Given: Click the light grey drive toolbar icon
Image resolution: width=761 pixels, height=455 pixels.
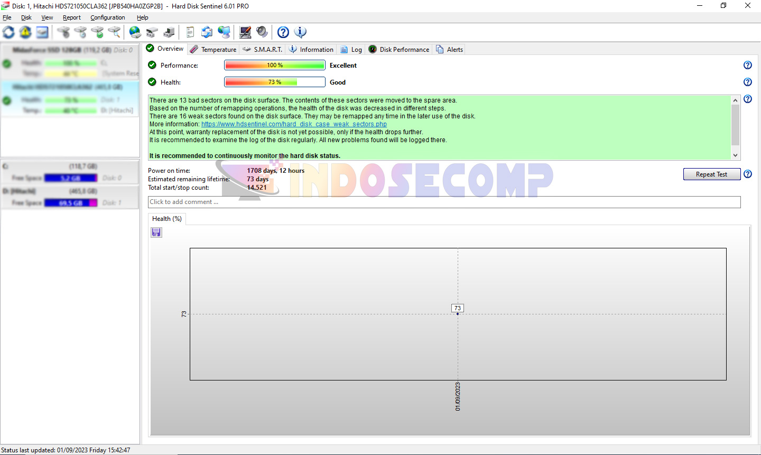Looking at the screenshot, I should point(152,32).
